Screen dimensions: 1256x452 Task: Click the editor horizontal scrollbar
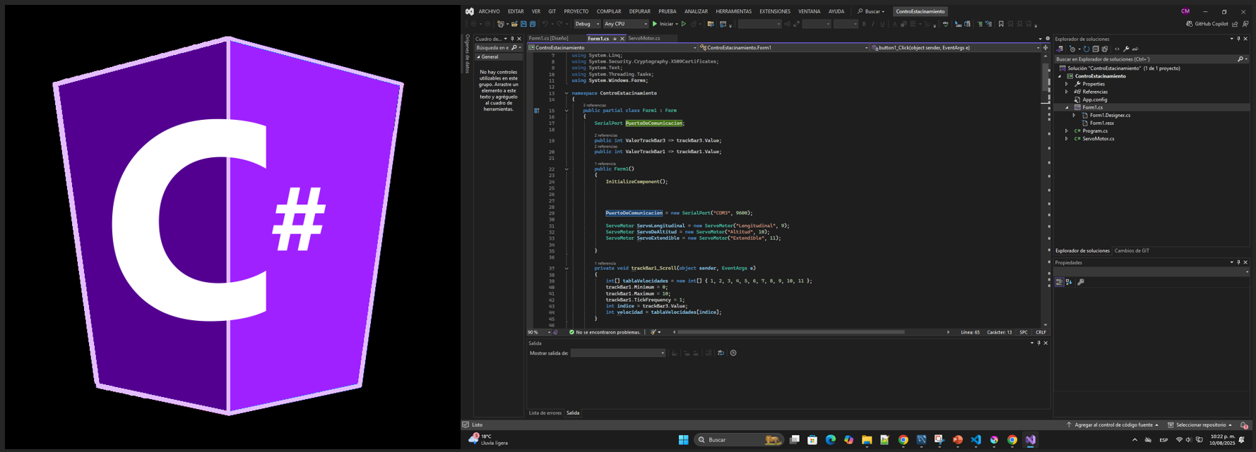[x=791, y=332]
